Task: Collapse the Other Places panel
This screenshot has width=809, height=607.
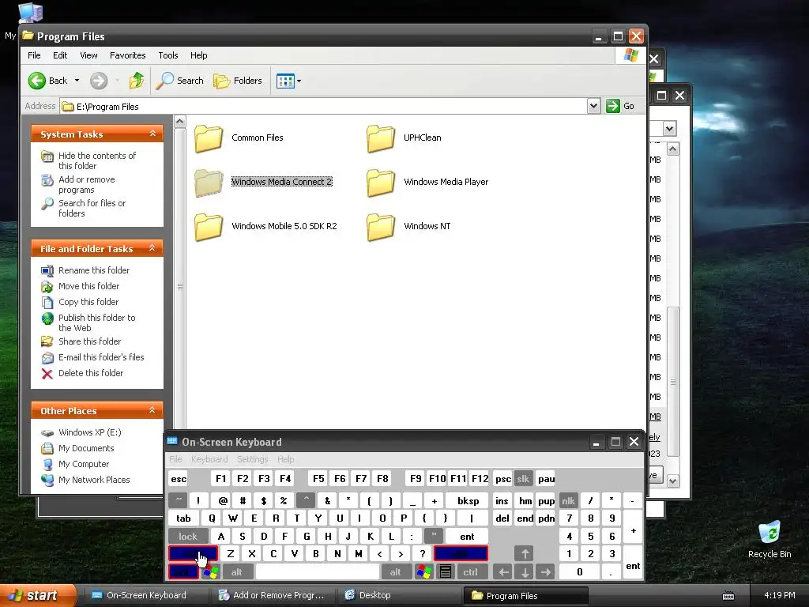Action: click(152, 410)
